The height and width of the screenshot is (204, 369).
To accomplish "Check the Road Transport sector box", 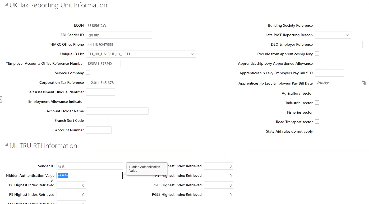I will pos(317,122).
